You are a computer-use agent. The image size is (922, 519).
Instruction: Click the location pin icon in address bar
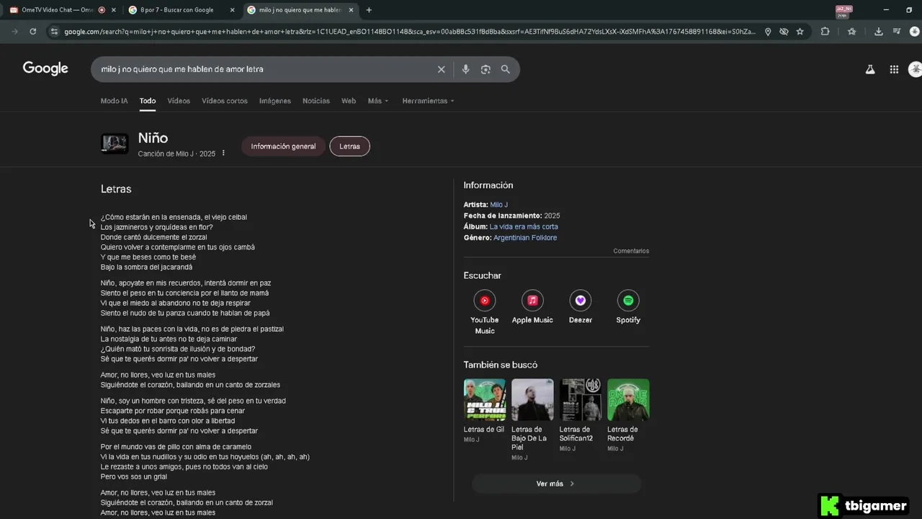point(768,32)
